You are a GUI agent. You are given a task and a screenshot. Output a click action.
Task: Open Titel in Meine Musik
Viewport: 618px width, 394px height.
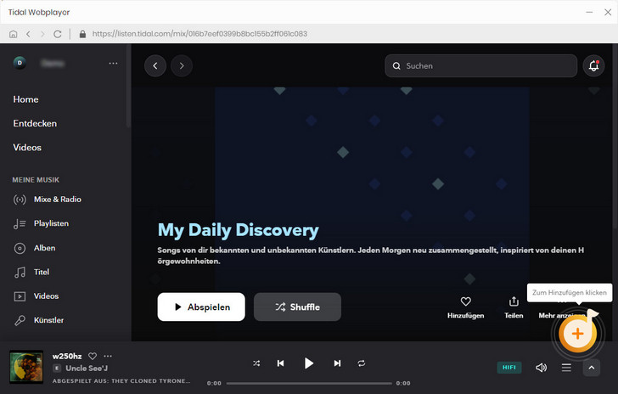(31, 272)
